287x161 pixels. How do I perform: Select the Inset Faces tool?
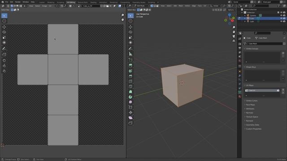pos(130,71)
